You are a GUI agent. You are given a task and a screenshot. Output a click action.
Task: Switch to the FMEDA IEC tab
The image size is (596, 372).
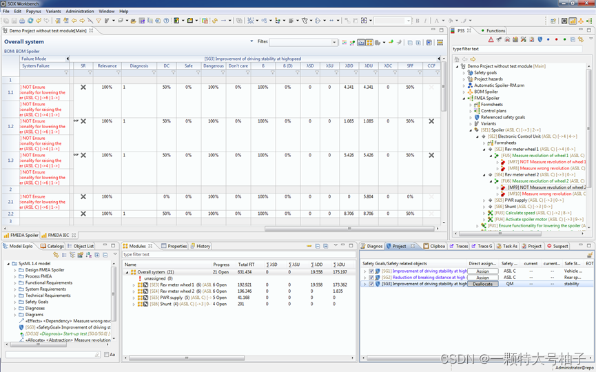tap(59, 235)
